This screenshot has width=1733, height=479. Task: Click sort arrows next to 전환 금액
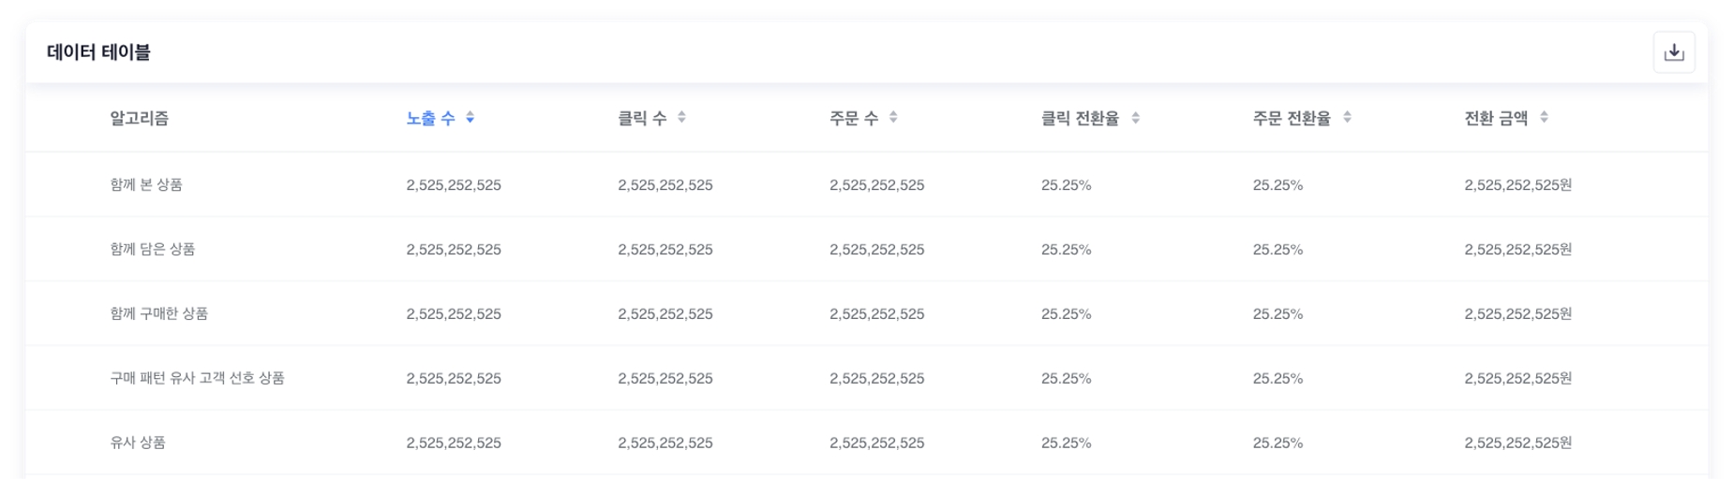pos(1544,118)
